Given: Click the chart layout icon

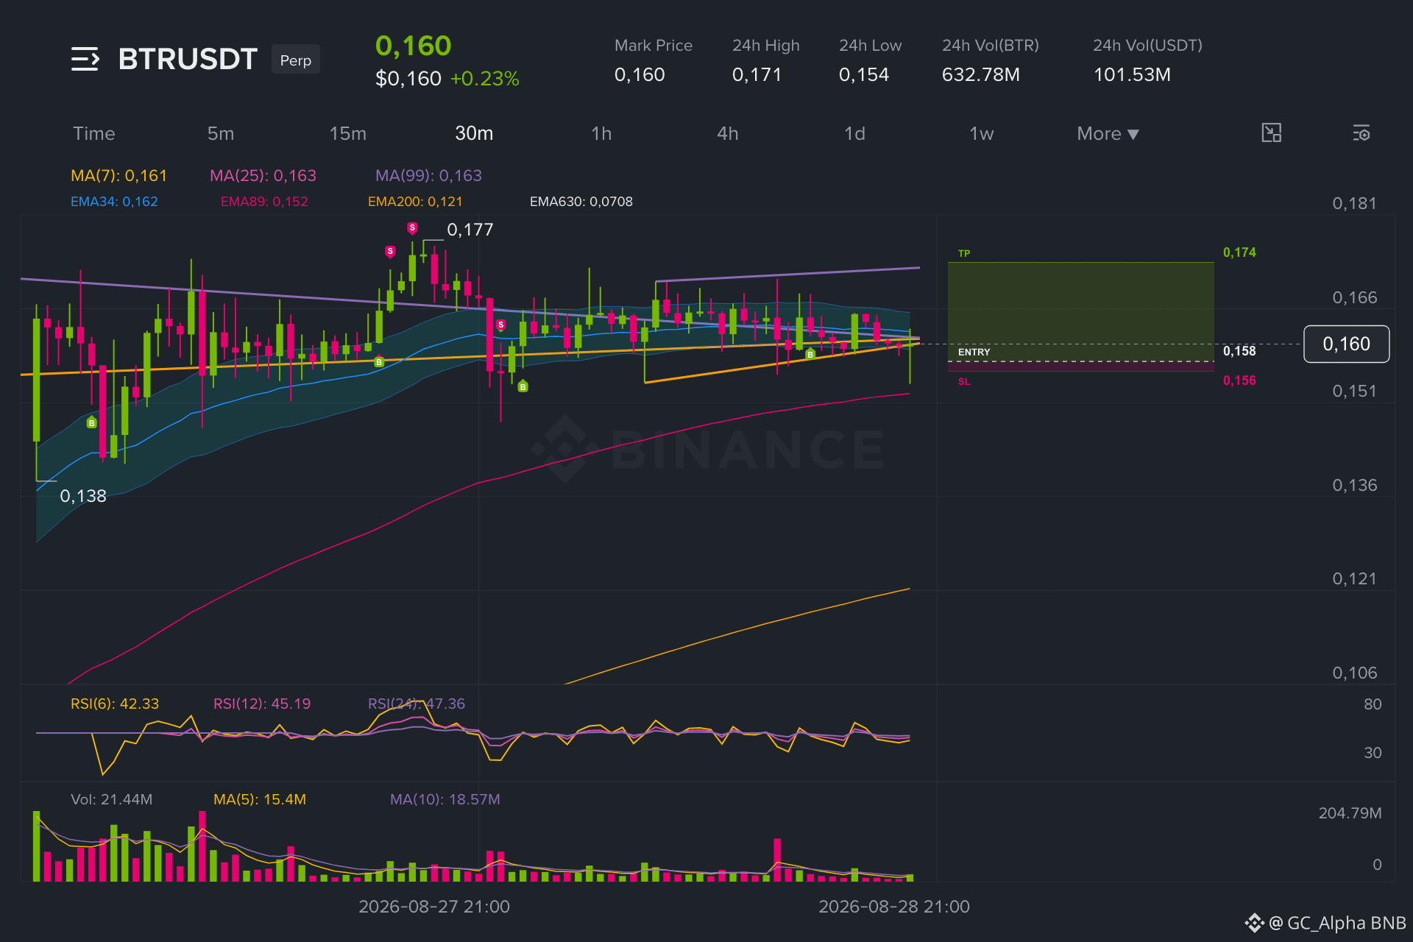Looking at the screenshot, I should [1271, 133].
